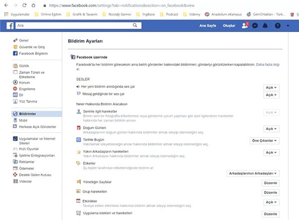The image size is (299, 220).
Task: Open account menu arrow in header
Action: coord(288,26)
